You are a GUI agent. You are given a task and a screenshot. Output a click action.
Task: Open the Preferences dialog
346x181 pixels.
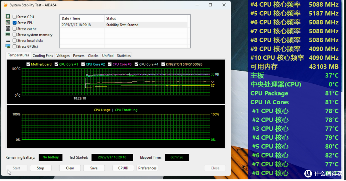coord(147,168)
